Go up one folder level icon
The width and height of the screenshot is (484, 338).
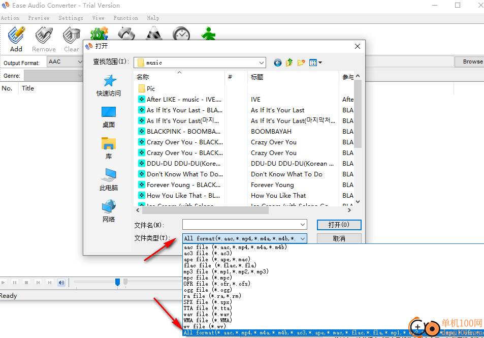289,63
